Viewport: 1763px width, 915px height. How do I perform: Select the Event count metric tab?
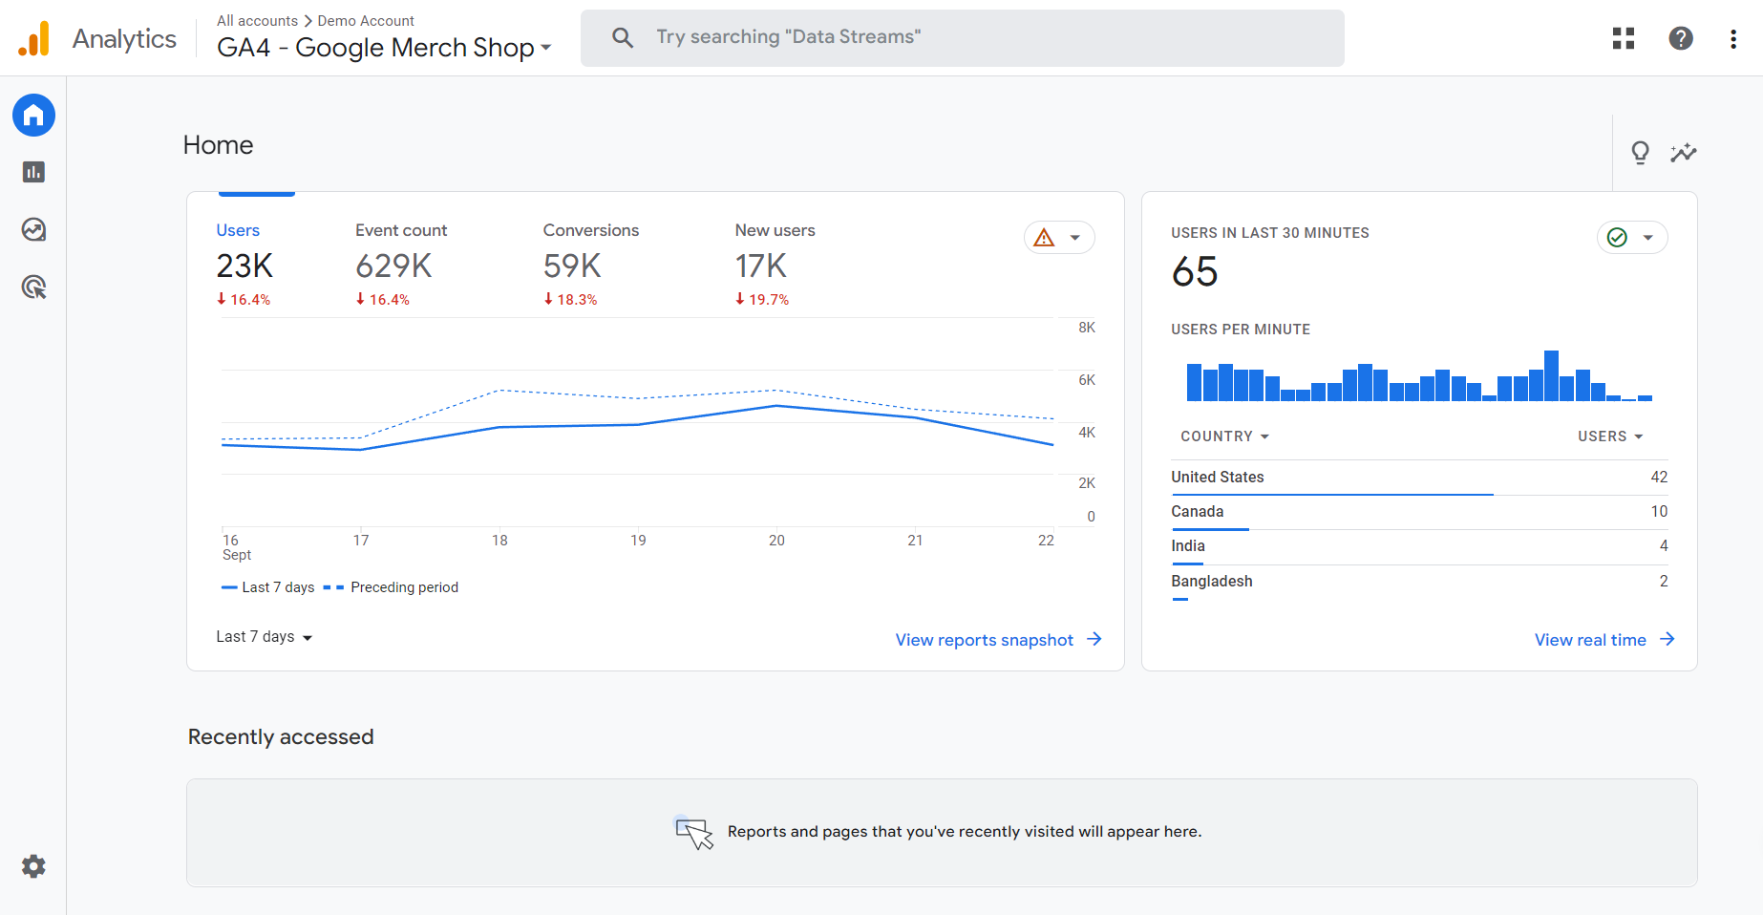[x=401, y=264]
